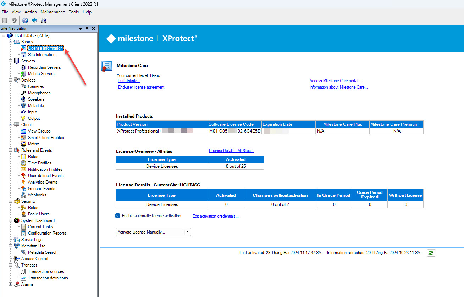The width and height of the screenshot is (464, 297).
Task: Click the Time Profiles clock icon
Action: (x=23, y=163)
